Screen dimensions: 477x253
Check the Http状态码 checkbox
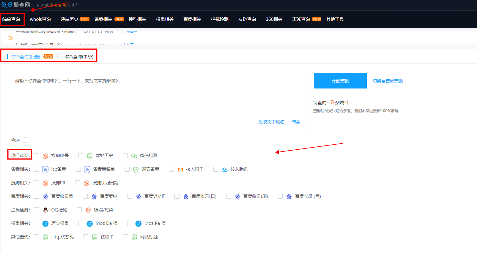click(x=37, y=237)
